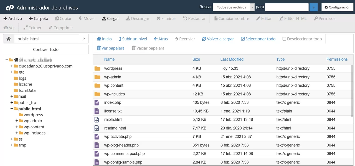Expand ciudadano20.usoprivado.com folder
355x166 pixels.
point(12,66)
